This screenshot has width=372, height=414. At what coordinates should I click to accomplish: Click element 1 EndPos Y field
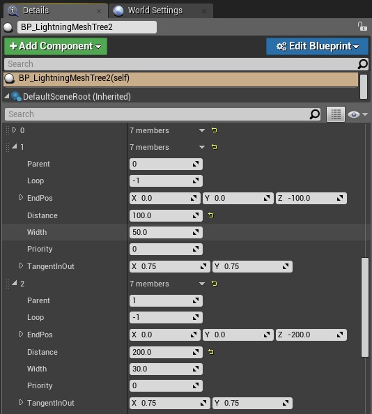coord(238,198)
